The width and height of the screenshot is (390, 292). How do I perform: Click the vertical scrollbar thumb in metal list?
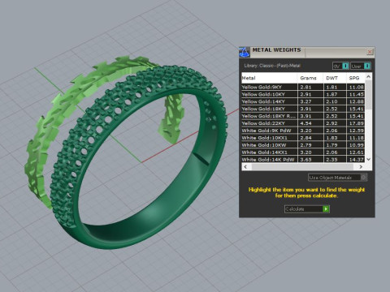tap(368, 95)
